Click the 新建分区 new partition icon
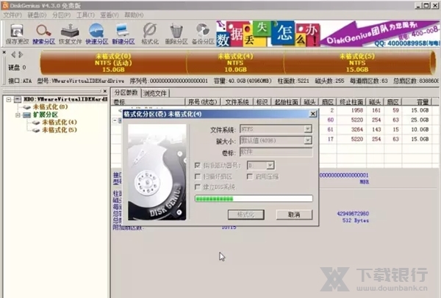Viewport: 441px width, 298px height. tap(123, 34)
